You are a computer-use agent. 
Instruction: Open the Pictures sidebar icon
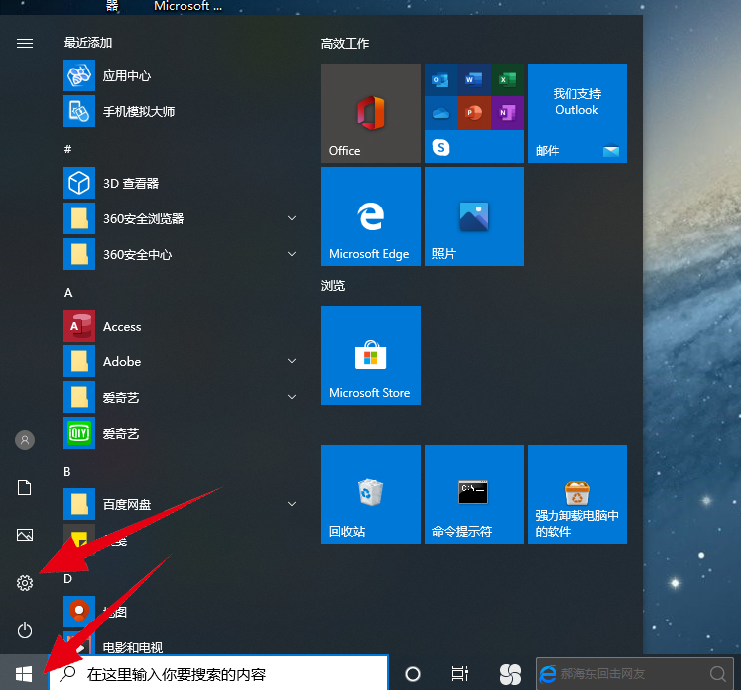click(x=25, y=535)
